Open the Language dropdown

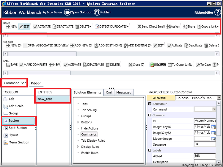[x=219, y=98]
